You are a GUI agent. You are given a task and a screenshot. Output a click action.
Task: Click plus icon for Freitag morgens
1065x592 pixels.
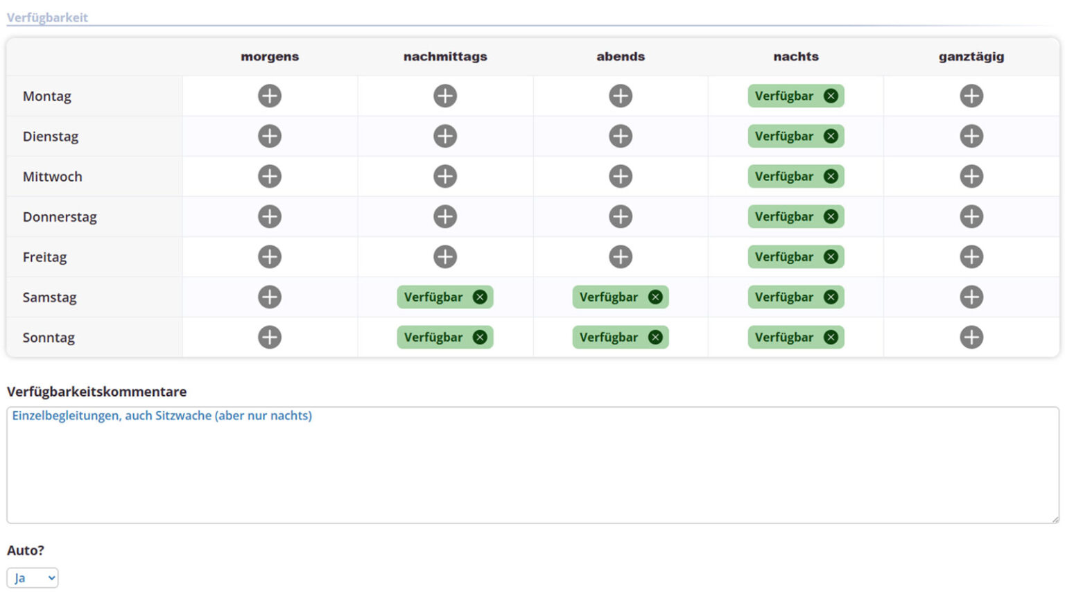[270, 256]
